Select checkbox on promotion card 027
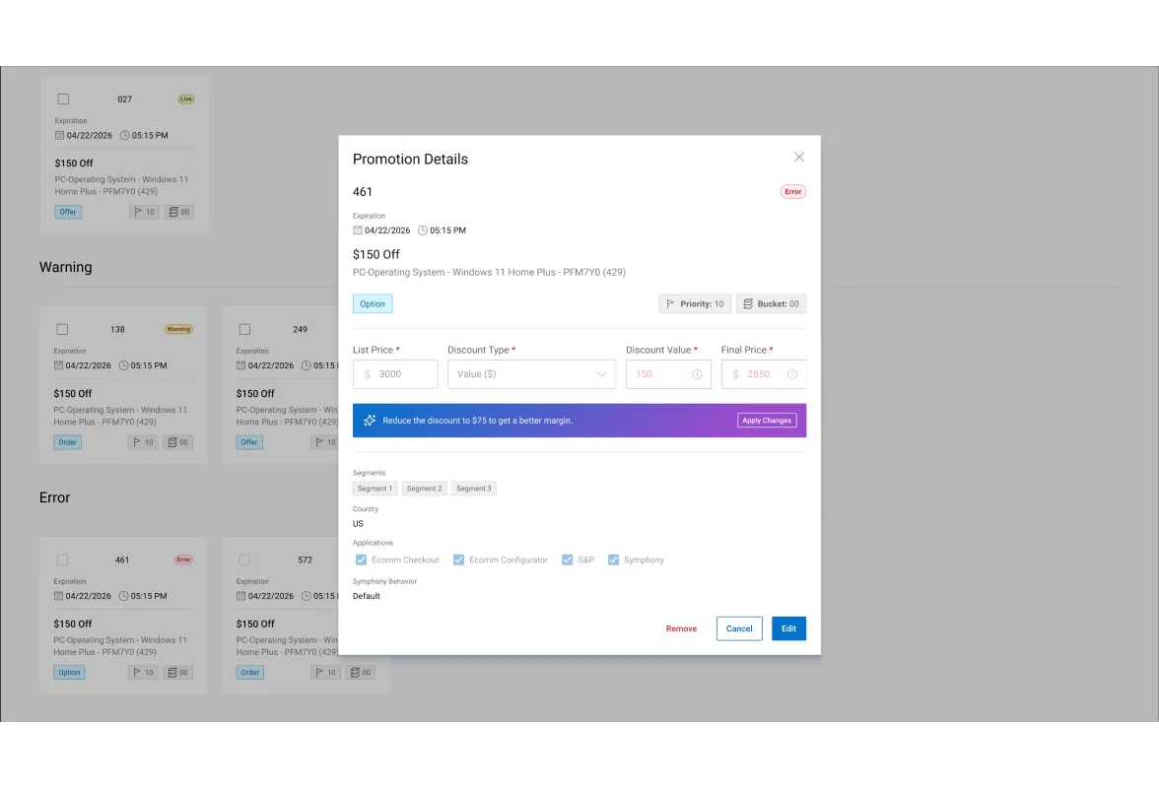Image resolution: width=1159 pixels, height=788 pixels. (63, 98)
